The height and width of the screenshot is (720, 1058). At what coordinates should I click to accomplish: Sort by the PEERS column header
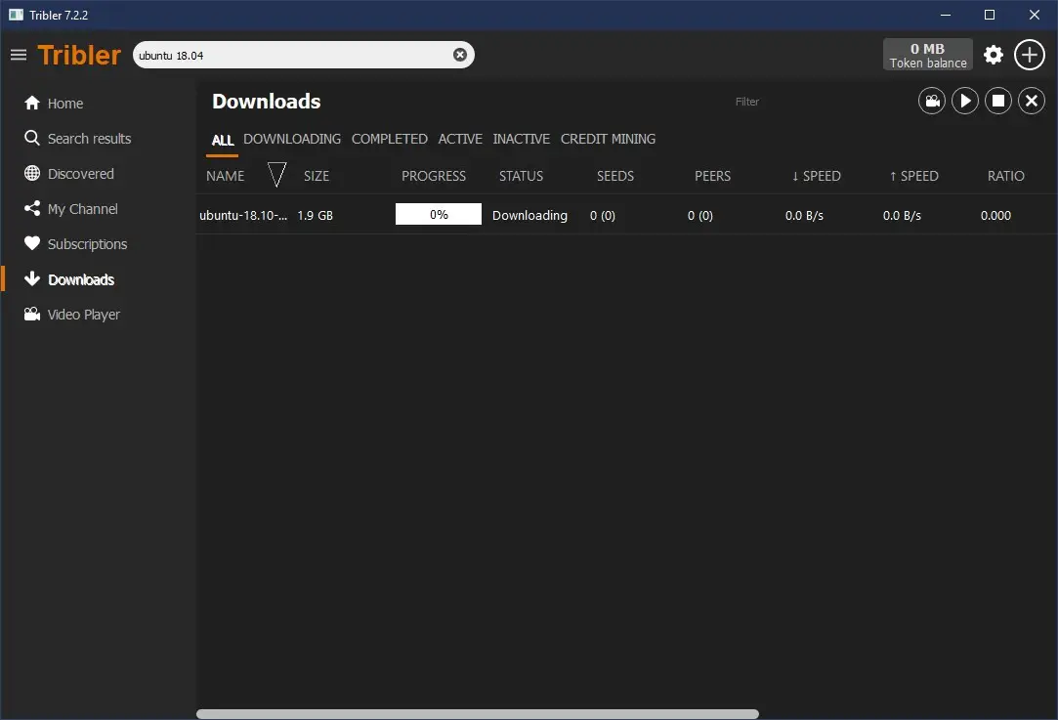[712, 176]
